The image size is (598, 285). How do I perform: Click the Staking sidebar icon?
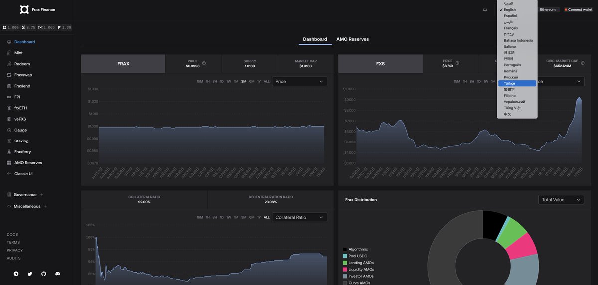coord(9,141)
